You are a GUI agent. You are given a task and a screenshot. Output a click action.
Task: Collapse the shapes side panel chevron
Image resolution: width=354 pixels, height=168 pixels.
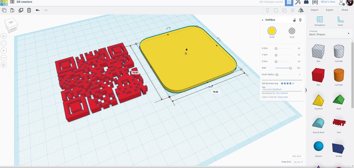[x=306, y=90]
